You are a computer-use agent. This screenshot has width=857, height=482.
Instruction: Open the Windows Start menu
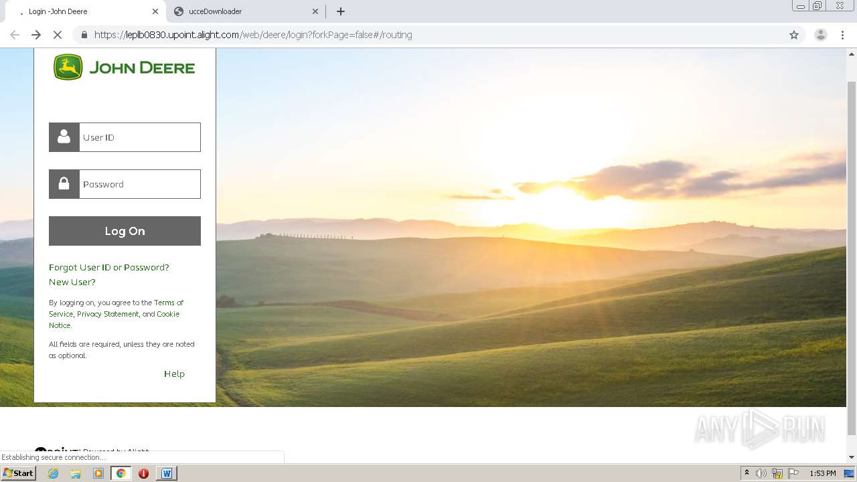click(x=18, y=473)
